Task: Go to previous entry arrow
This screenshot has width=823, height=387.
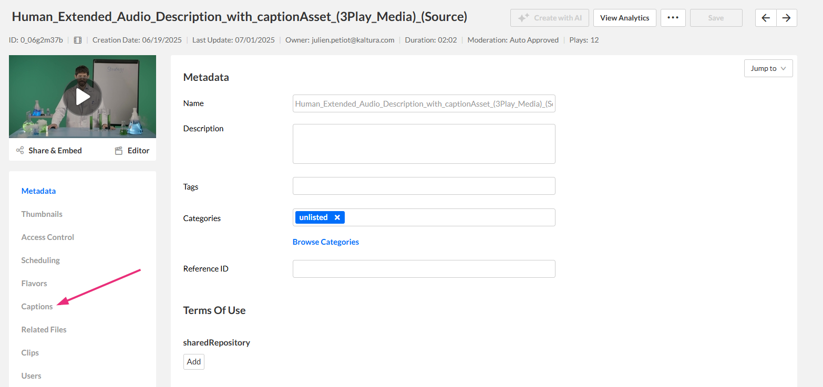Action: point(766,18)
